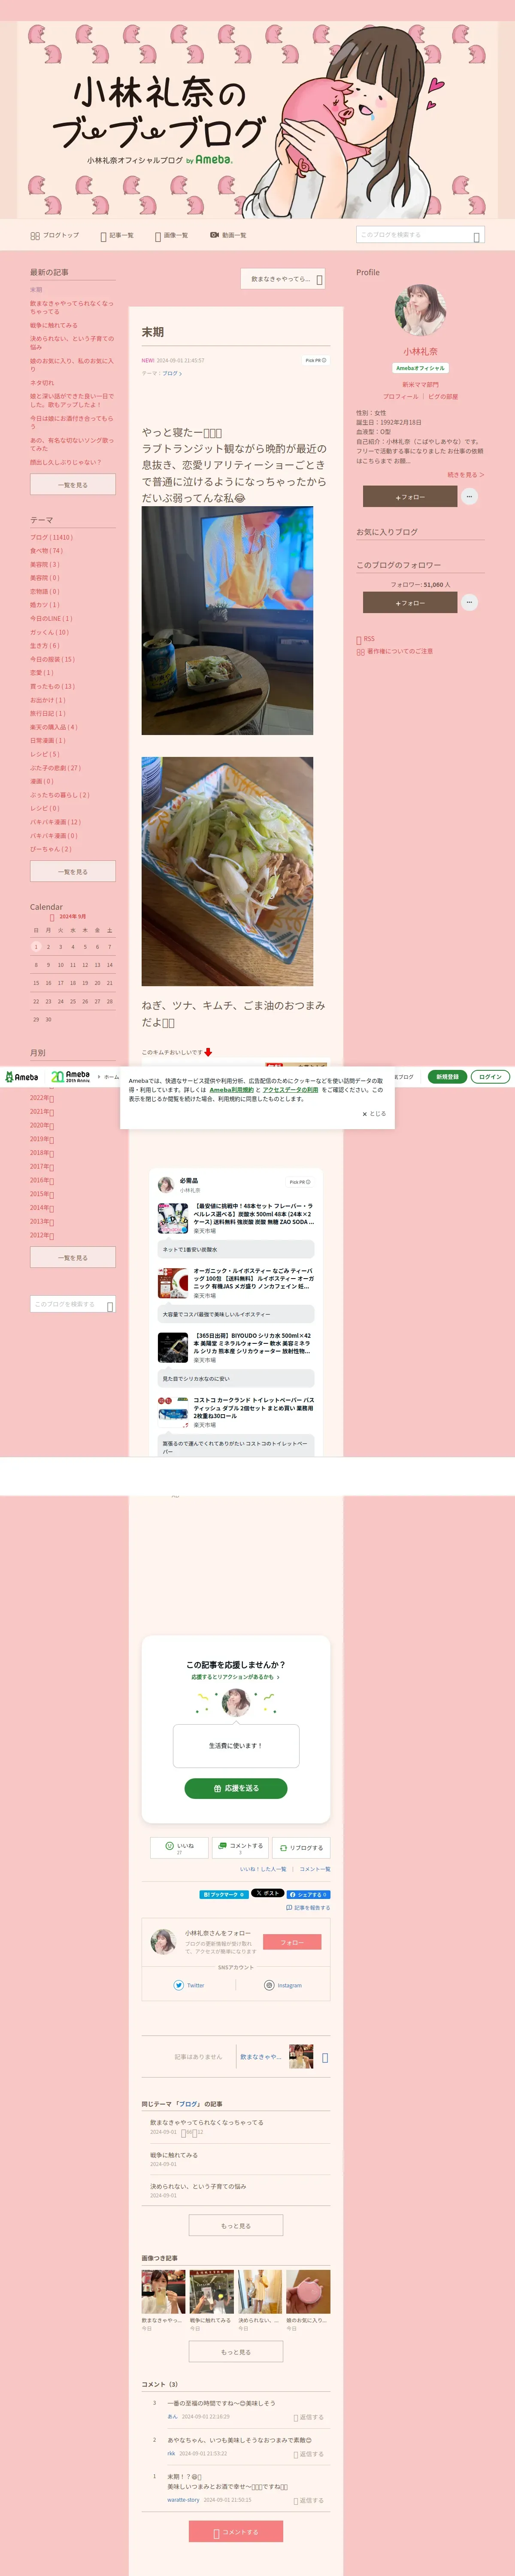The height and width of the screenshot is (2576, 515).
Task: Click 一覧を見る under the theme list
Action: 73,871
